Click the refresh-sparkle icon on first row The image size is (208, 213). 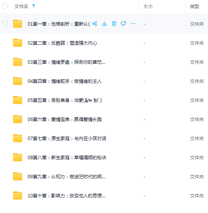coord(123,24)
